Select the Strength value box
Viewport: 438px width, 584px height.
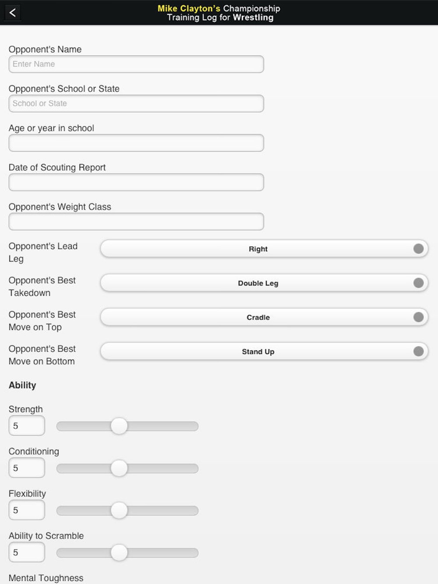tap(27, 426)
